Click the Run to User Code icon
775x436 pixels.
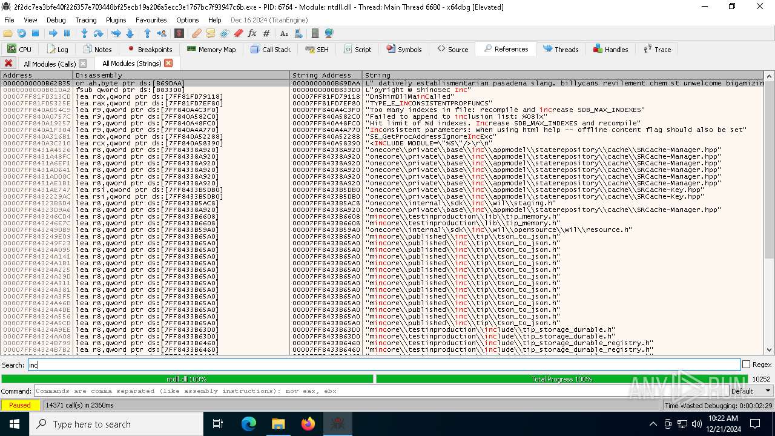pyautogui.click(x=161, y=33)
